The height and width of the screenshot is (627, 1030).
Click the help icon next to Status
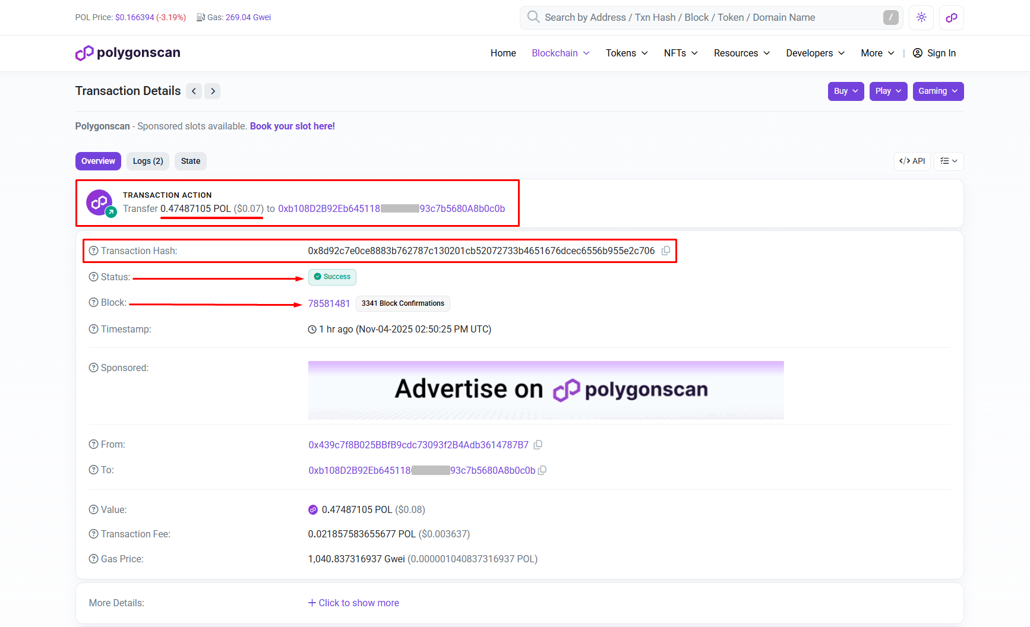(x=93, y=277)
